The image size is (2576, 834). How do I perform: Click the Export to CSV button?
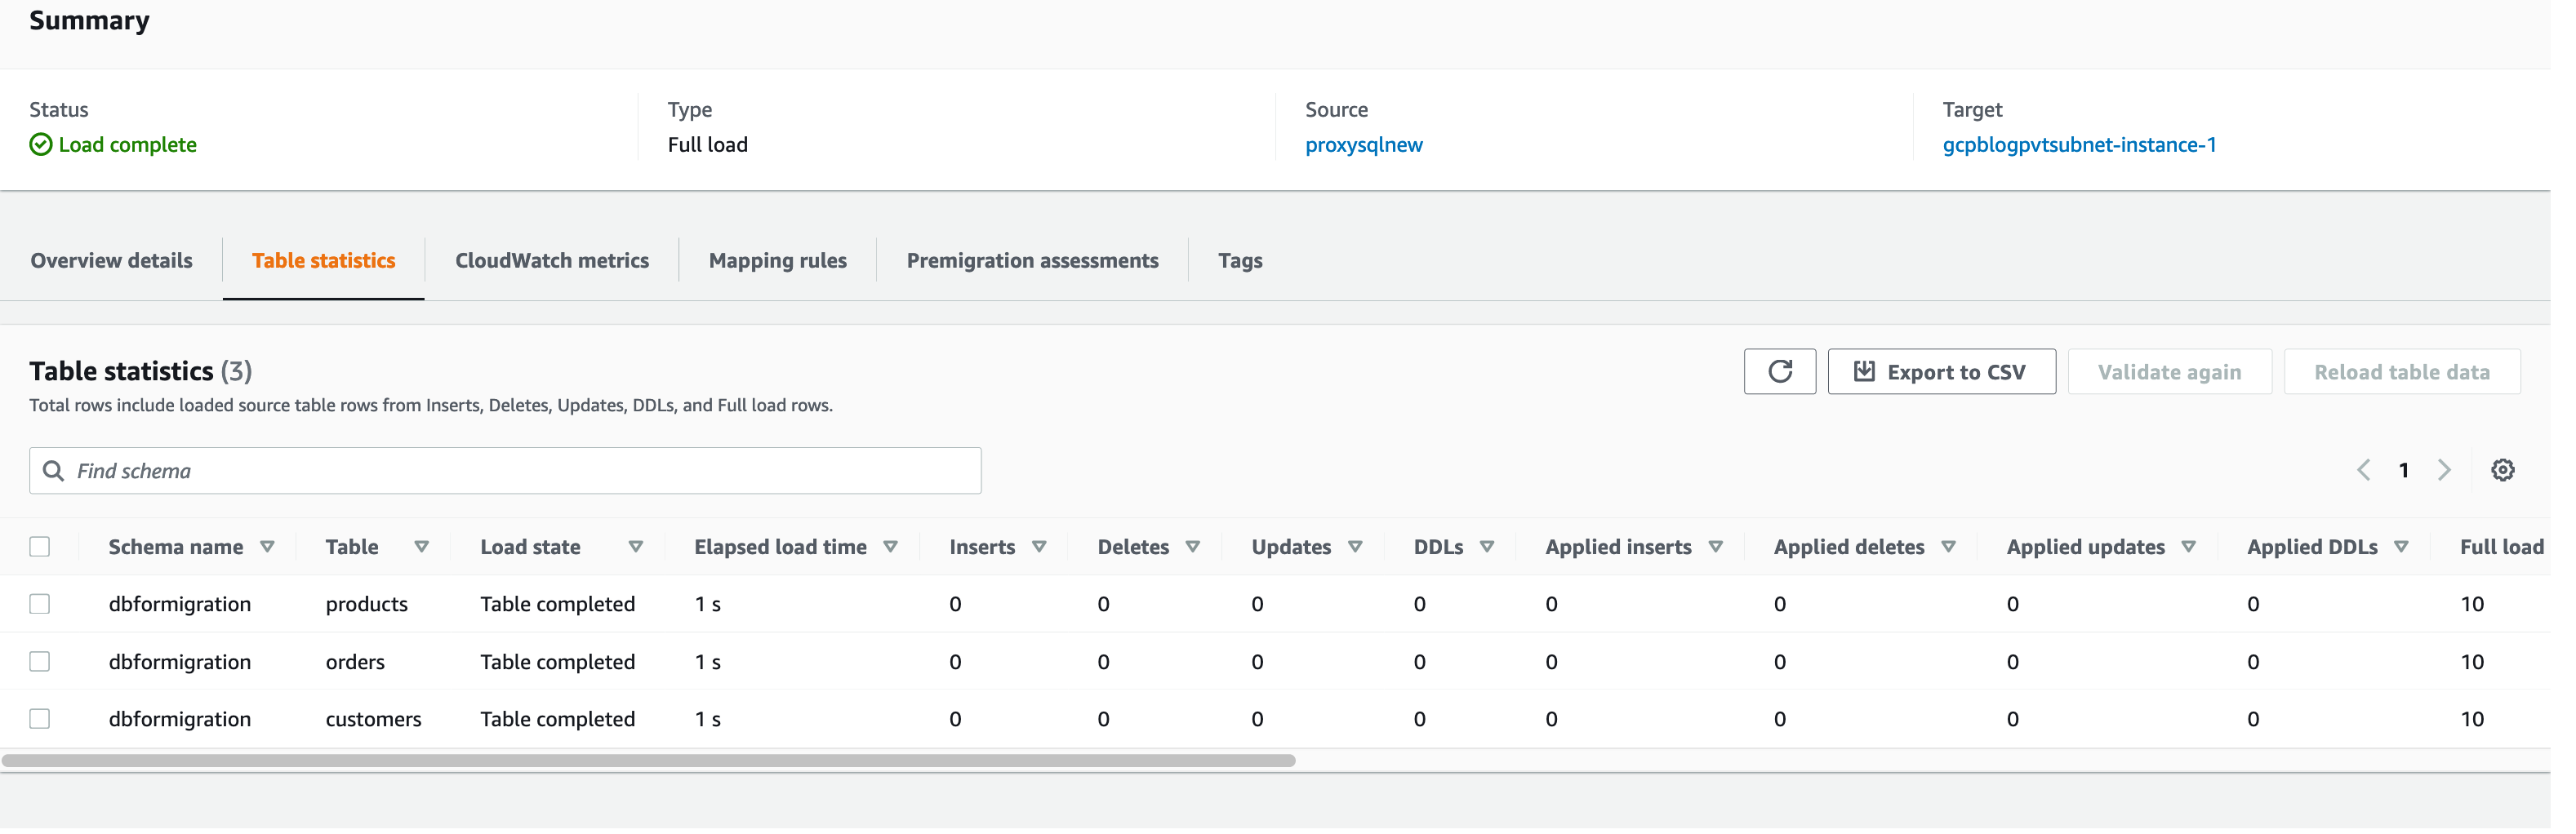[x=1960, y=375]
